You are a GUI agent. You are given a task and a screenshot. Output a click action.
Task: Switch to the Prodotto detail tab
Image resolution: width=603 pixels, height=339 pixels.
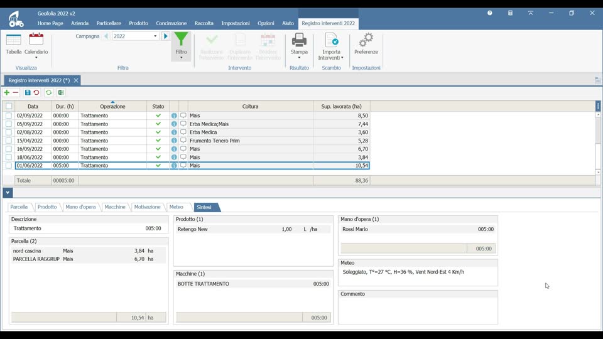pos(47,207)
